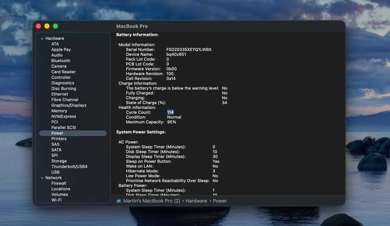Screen dimensions: 390x226
Task: Click the Low Power Mode label
Action: coord(143,176)
